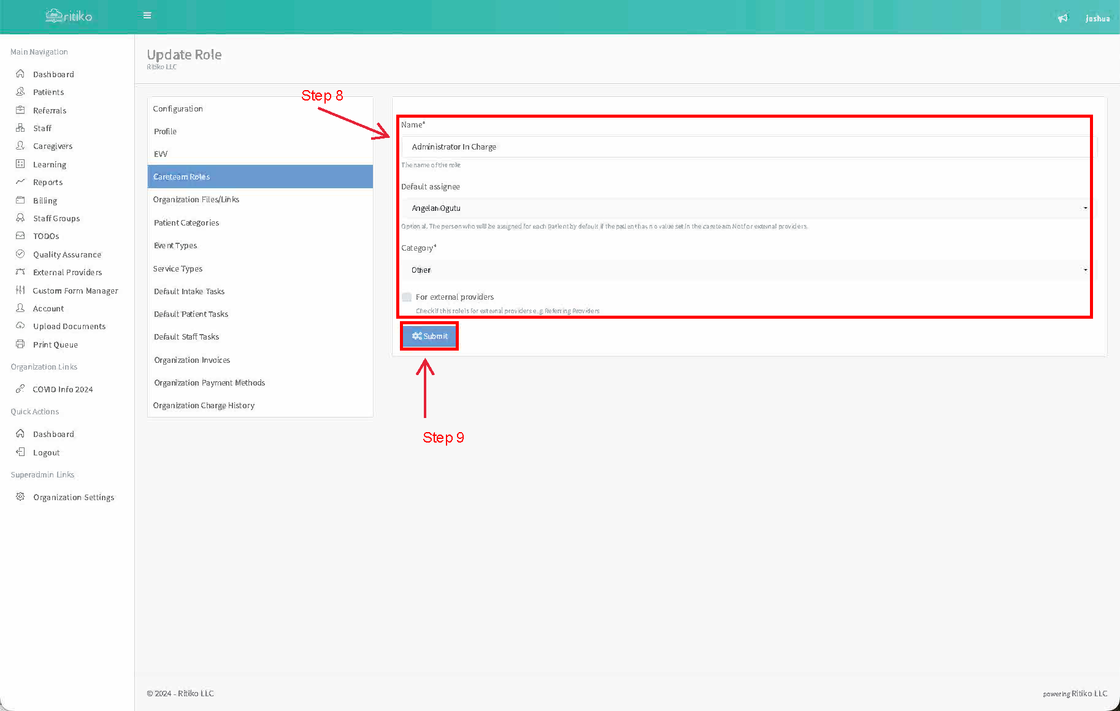Open the joshua user profile link
1120x711 pixels.
click(1097, 18)
